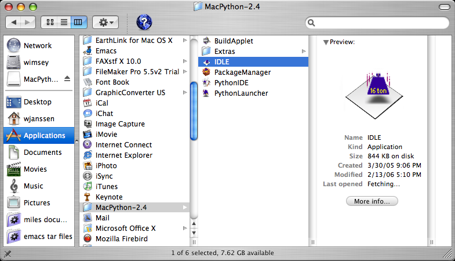Select Desktop in the sidebar
The image size is (455, 261).
(x=14, y=102)
